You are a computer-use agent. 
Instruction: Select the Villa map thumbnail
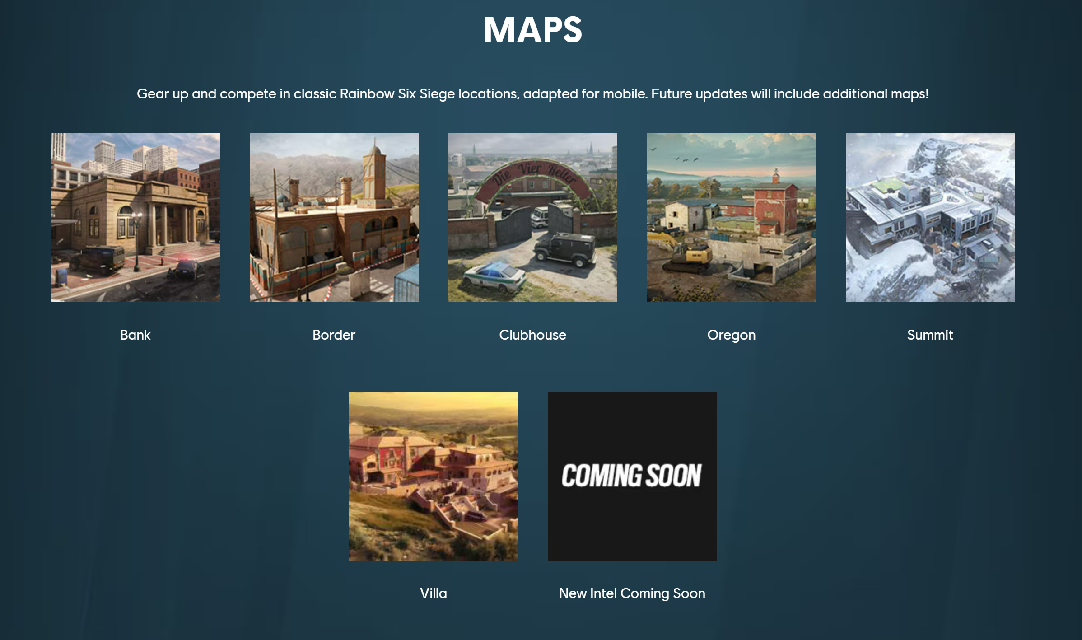point(433,476)
